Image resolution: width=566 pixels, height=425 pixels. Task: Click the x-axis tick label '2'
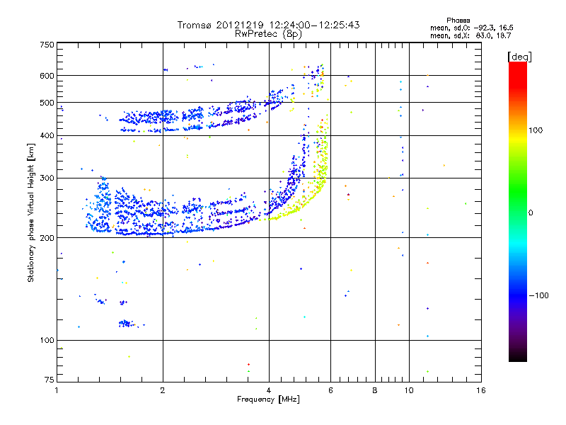click(163, 390)
